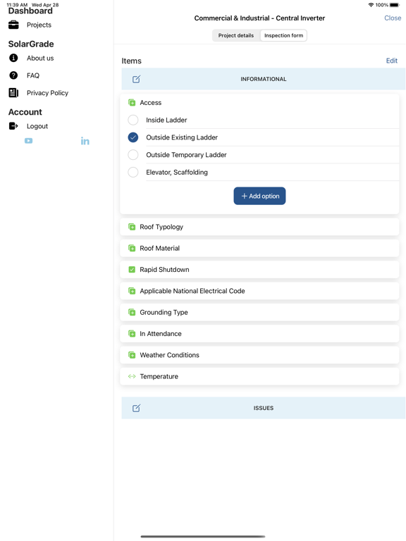
Task: Expand the Grounding Type item
Action: 259,312
